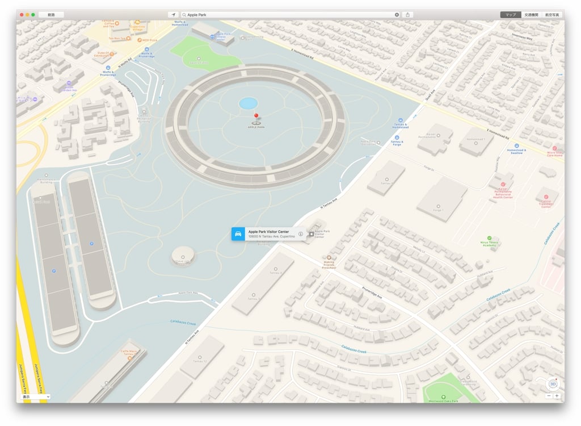Switch to the 交通機関 transit view
Image resolution: width=581 pixels, height=426 pixels.
[531, 14]
